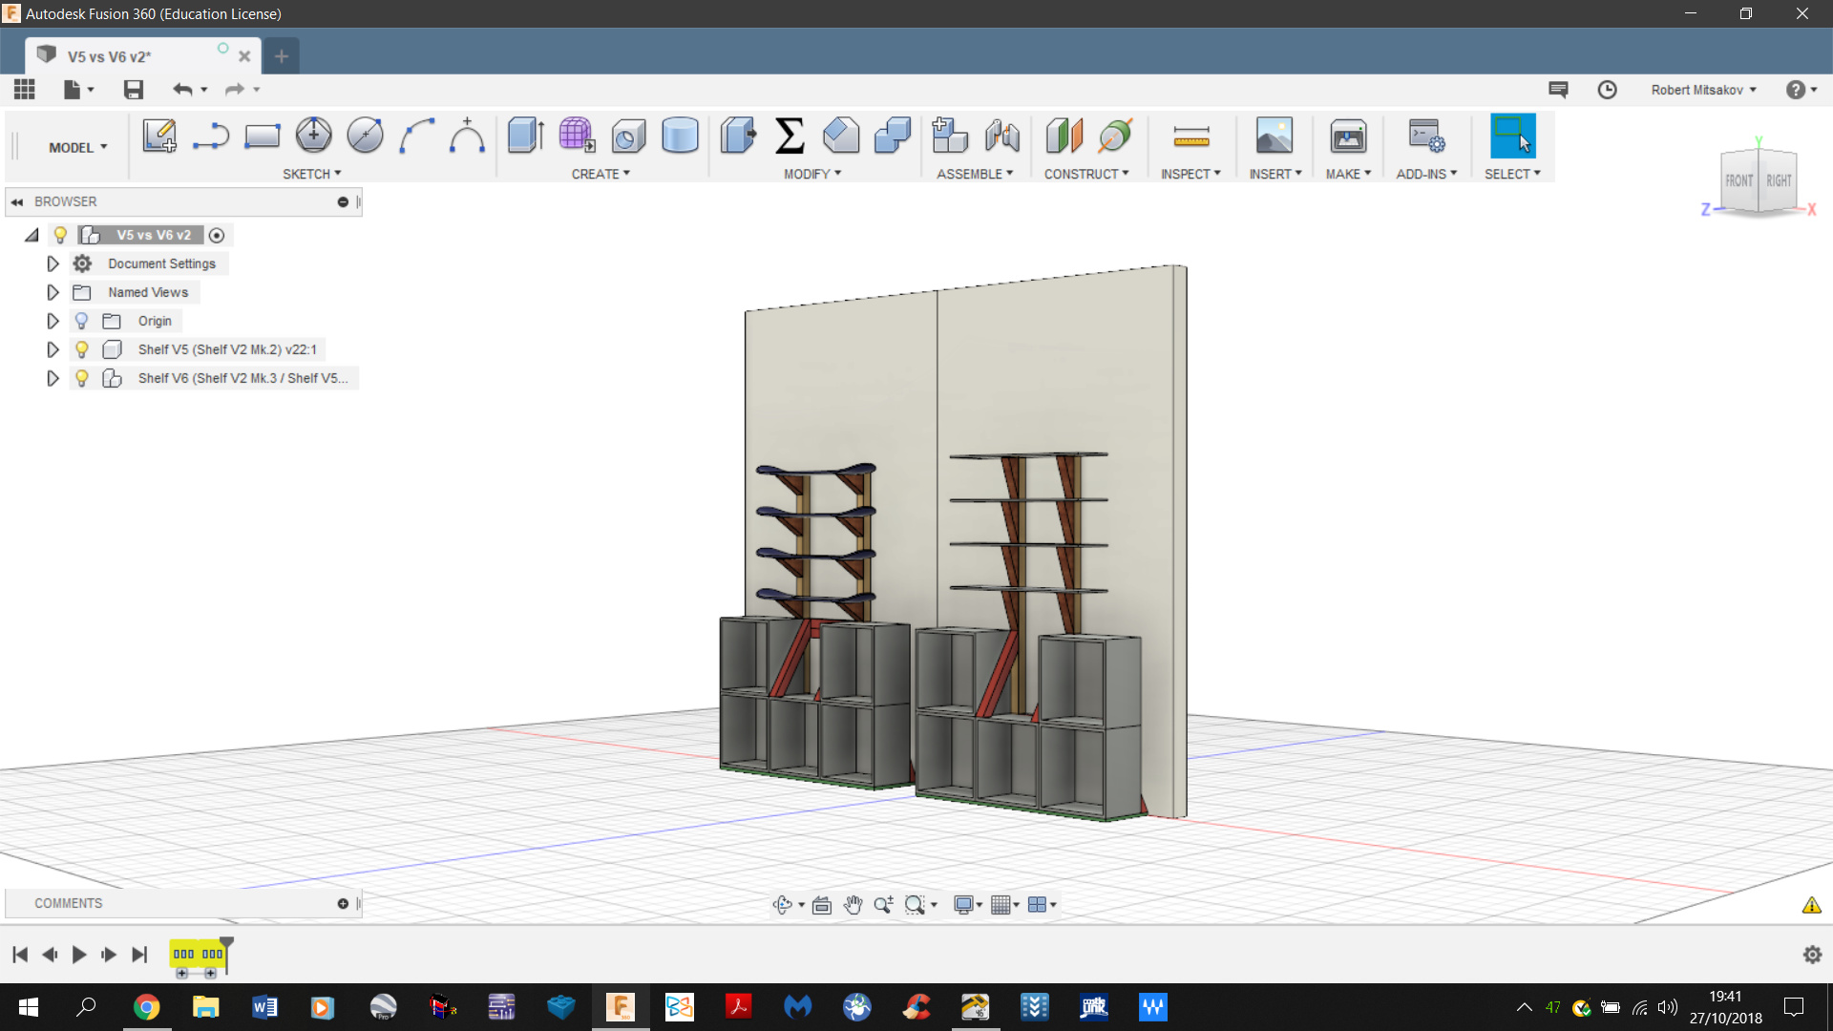Viewport: 1833px width, 1031px height.
Task: Open the CONSTRUCT menu
Action: coord(1086,174)
